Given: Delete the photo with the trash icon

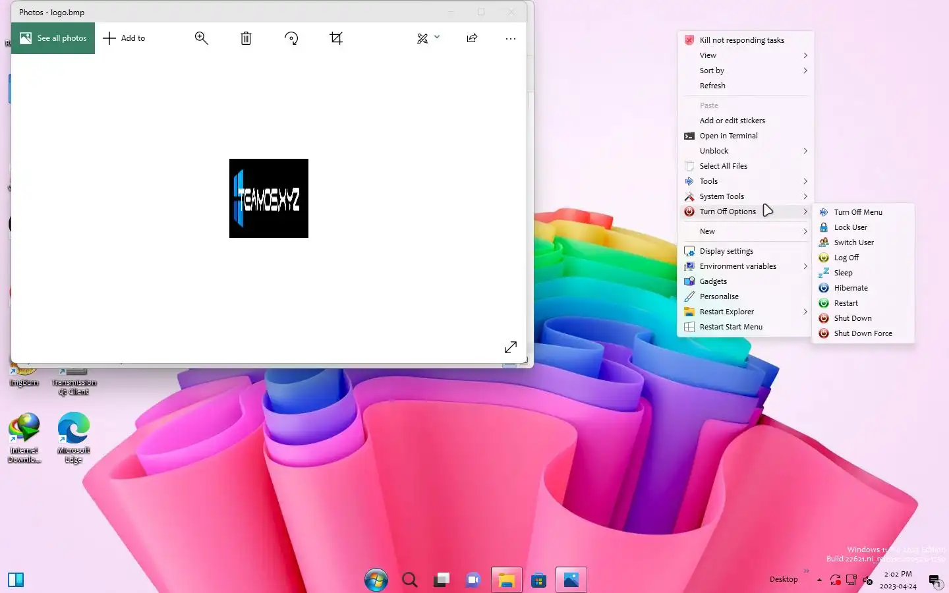Looking at the screenshot, I should pyautogui.click(x=246, y=38).
